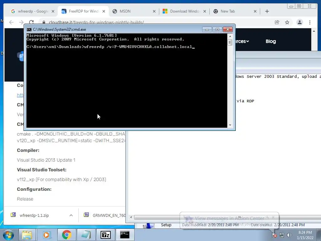Click the cmd window scrollbar thumb

point(230,42)
